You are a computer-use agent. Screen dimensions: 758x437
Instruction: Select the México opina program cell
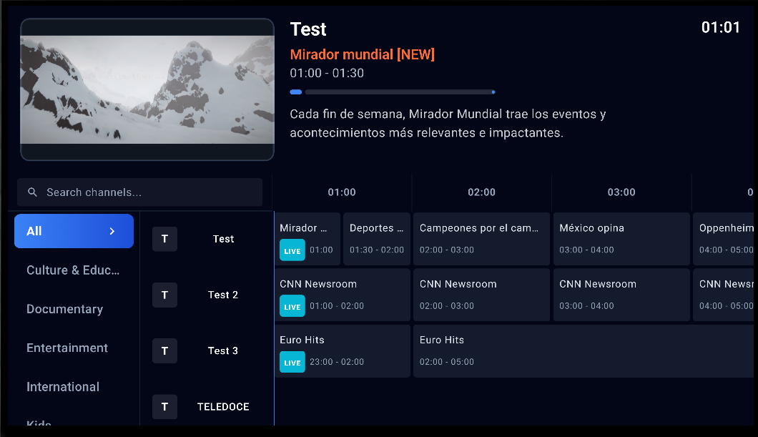pyautogui.click(x=621, y=239)
